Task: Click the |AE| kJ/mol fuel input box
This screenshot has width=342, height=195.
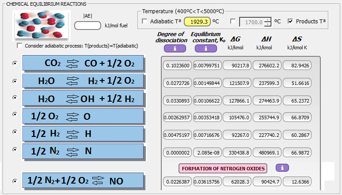Action: click(x=87, y=26)
